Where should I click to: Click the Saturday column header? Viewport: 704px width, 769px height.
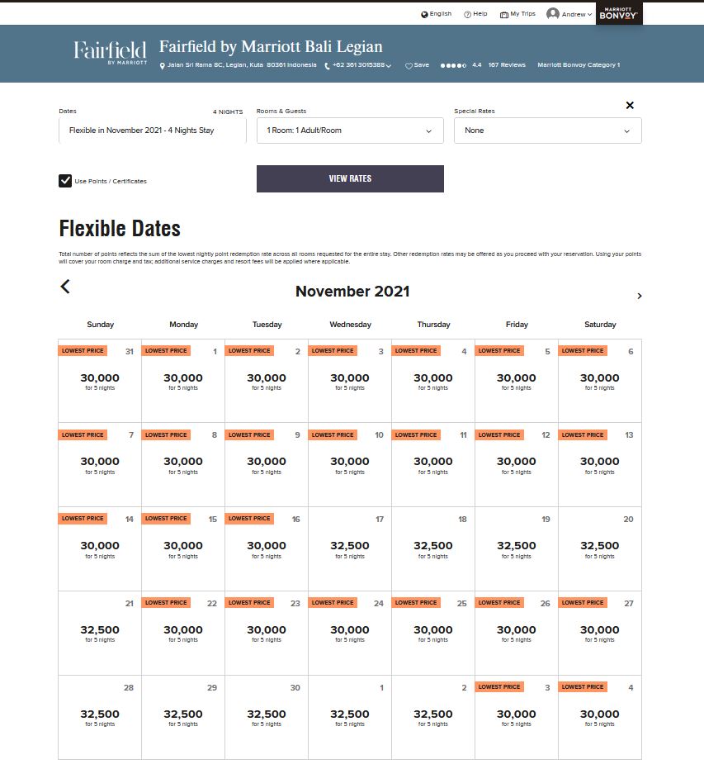pos(600,325)
